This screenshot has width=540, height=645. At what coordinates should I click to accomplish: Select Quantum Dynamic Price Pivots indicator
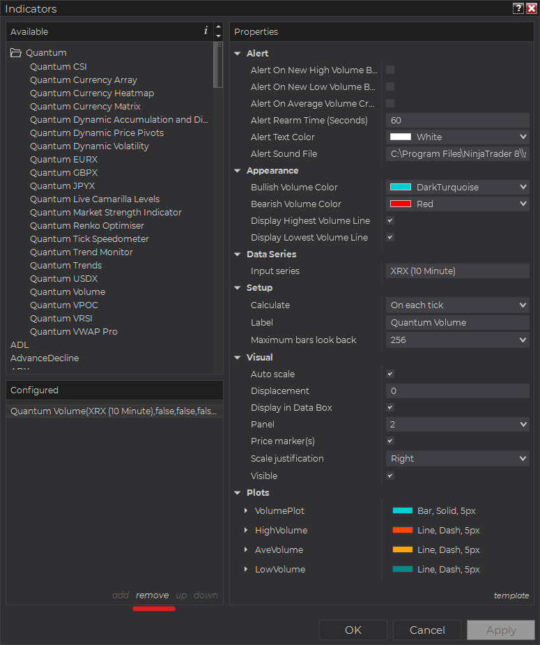[x=97, y=133]
